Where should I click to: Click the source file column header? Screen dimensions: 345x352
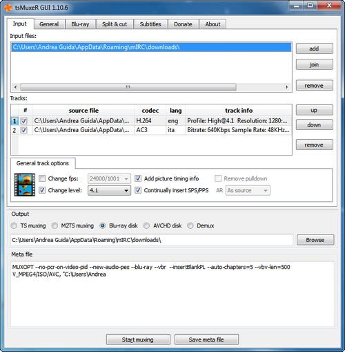(83, 111)
